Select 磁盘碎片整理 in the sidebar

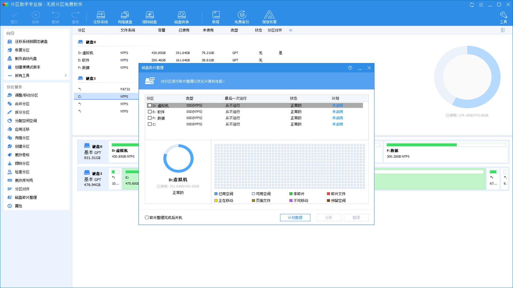pos(26,197)
